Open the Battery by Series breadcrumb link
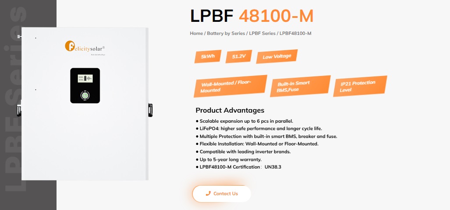 pos(226,34)
